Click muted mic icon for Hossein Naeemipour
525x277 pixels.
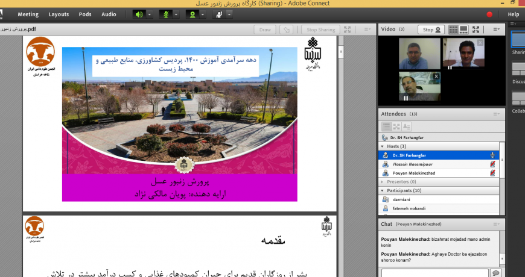tap(492, 164)
